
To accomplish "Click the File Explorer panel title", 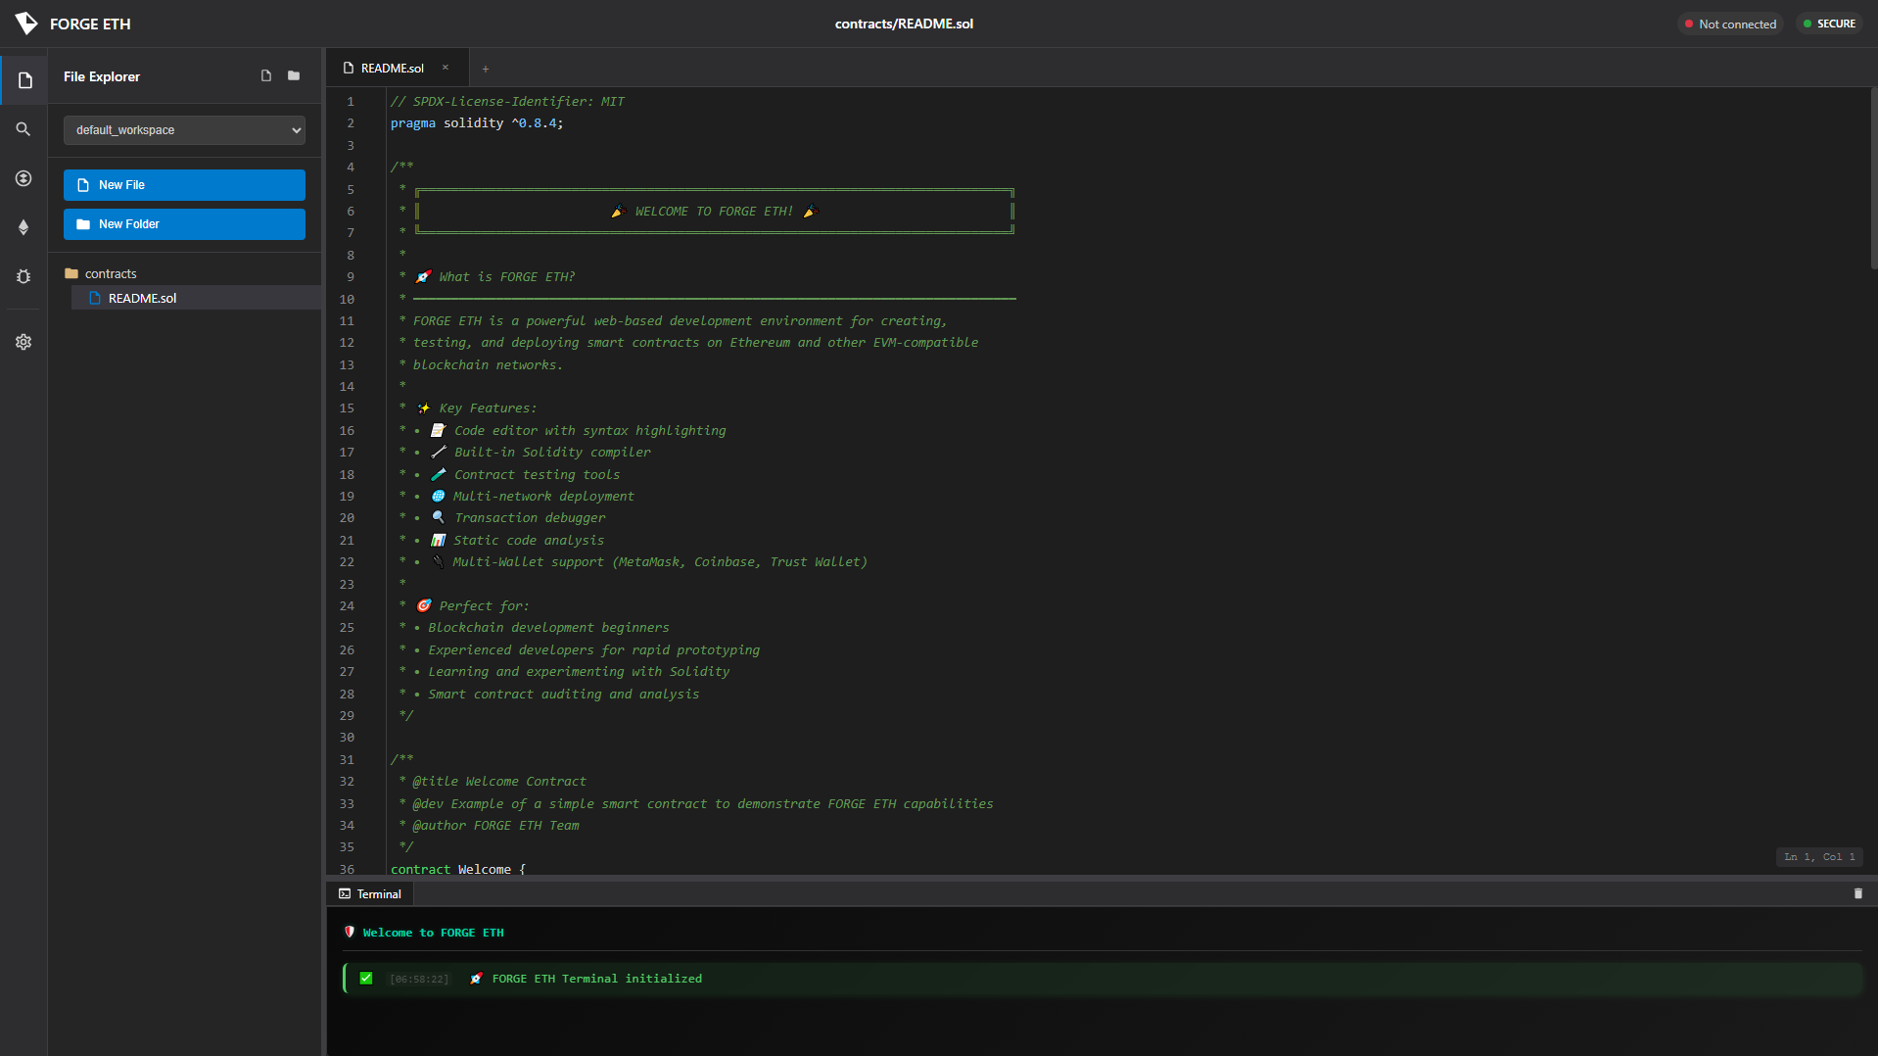I will tap(102, 76).
